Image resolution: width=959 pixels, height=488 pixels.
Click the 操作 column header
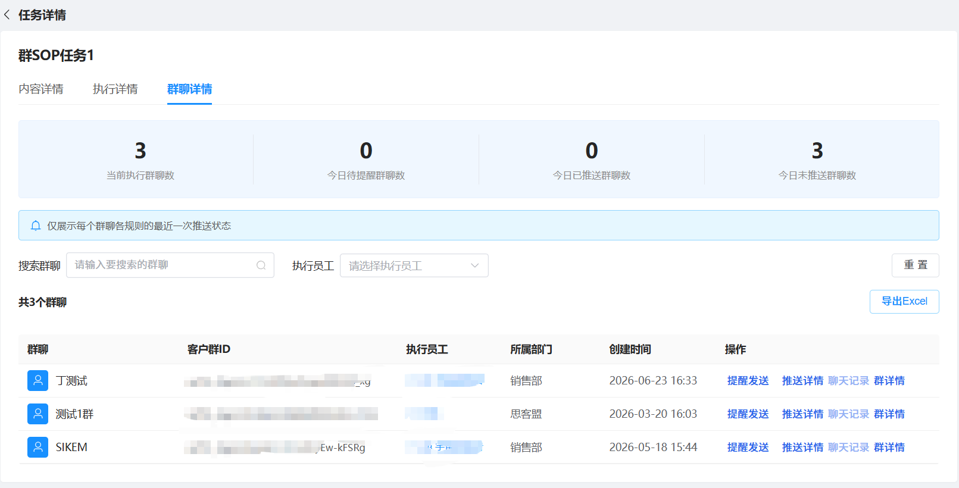pyautogui.click(x=735, y=349)
